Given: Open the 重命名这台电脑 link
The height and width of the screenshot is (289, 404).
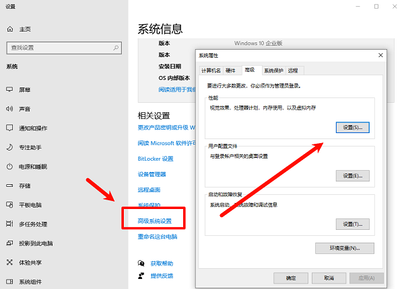Looking at the screenshot, I should pos(158,237).
